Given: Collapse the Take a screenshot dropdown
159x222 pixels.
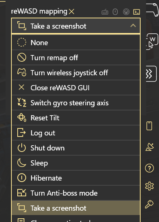Looking at the screenshot, I should pos(76,26).
